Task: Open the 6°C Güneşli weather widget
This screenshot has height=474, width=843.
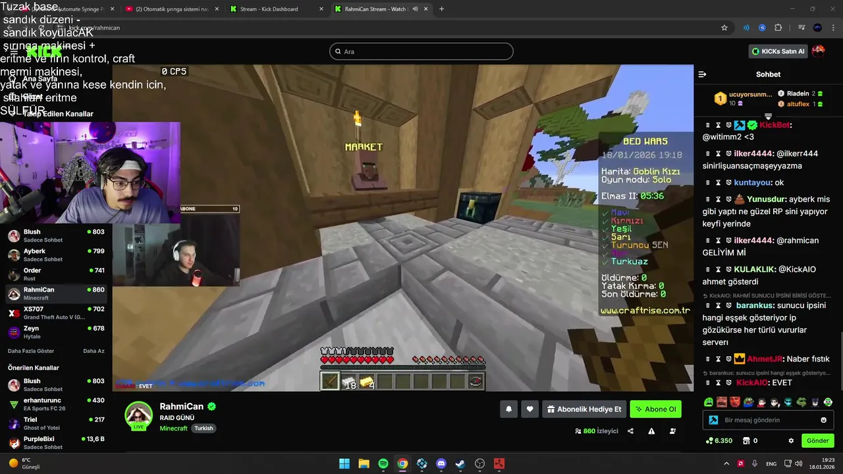Action: [24, 463]
